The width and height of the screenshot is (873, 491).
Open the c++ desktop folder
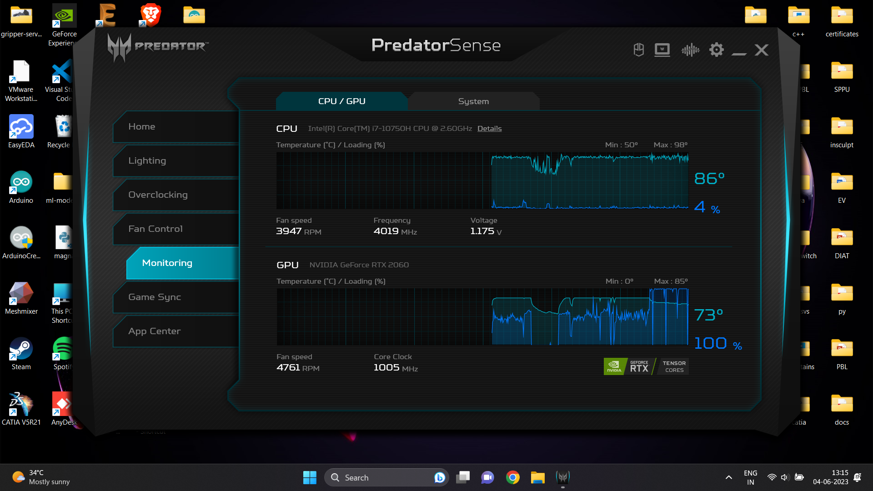(798, 21)
